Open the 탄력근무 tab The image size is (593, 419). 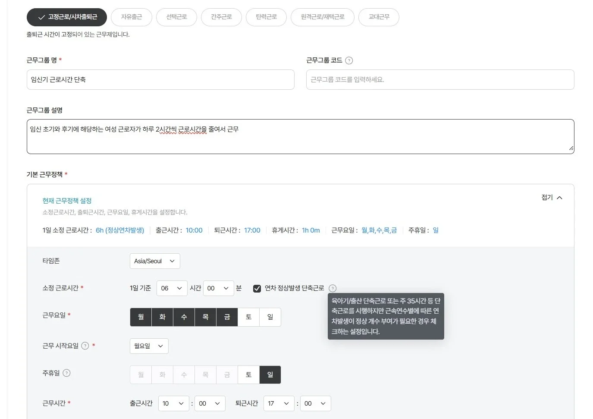[266, 17]
